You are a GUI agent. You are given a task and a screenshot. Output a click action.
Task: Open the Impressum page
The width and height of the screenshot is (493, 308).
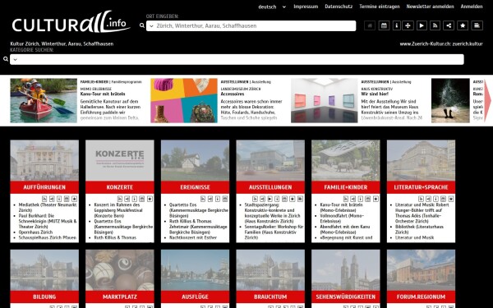pyautogui.click(x=306, y=7)
